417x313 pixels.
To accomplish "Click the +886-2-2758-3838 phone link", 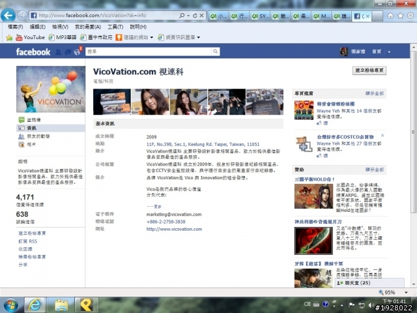I will (165, 222).
